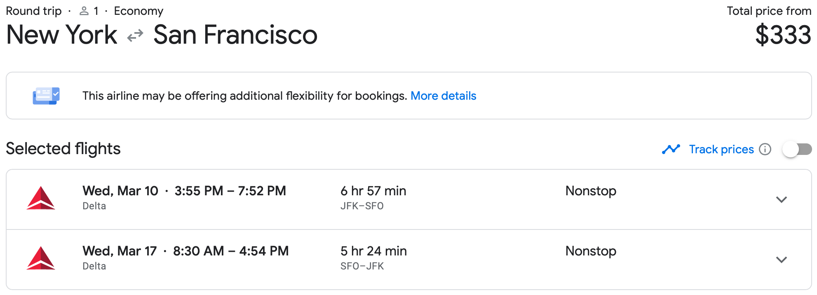Screen dimensions: 817x295
Task: Expand the Wed, Mar 17 flight details
Action: pos(782,260)
